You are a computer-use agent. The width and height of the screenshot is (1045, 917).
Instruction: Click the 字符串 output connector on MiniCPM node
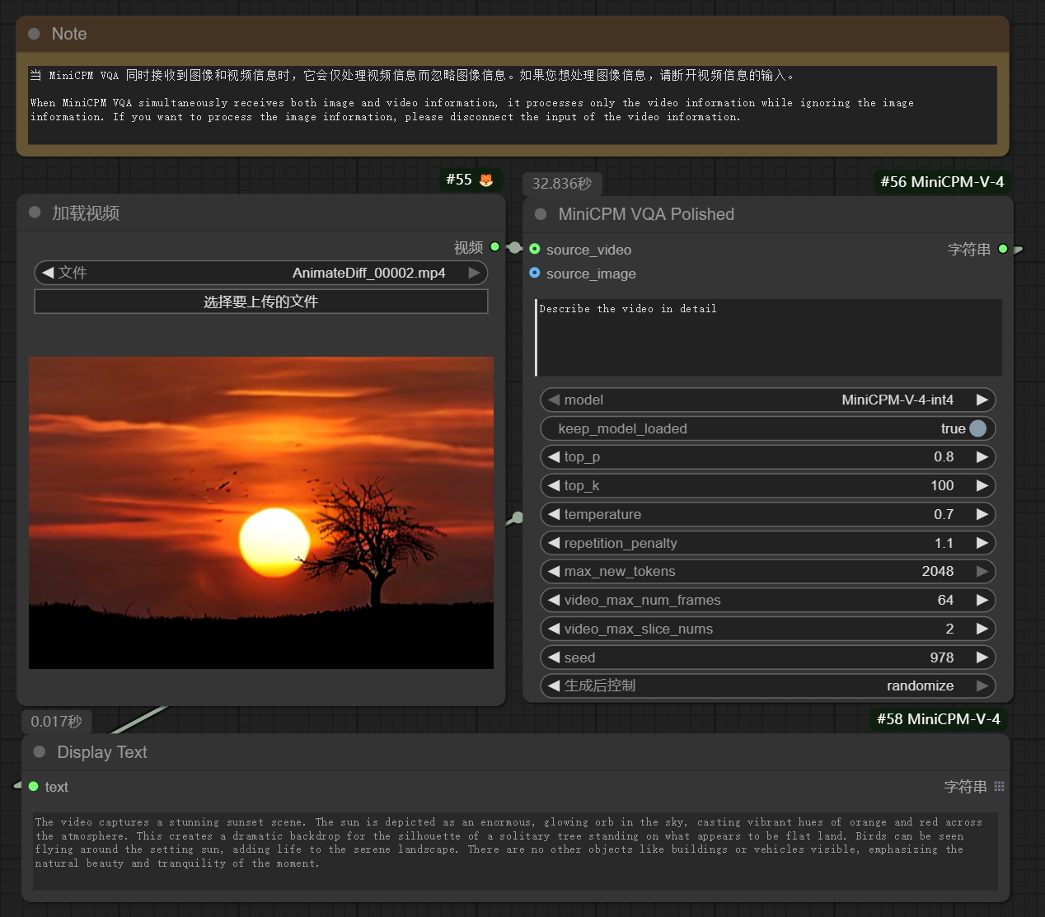point(1003,249)
